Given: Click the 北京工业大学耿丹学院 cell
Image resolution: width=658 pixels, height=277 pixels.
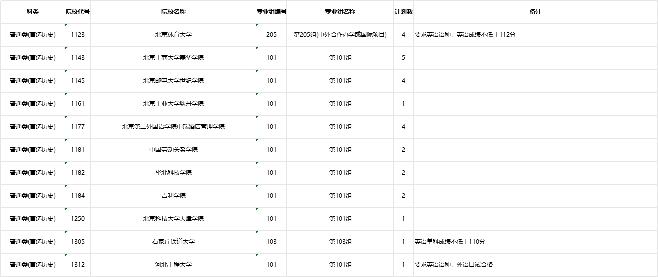Looking at the screenshot, I should (x=173, y=104).
